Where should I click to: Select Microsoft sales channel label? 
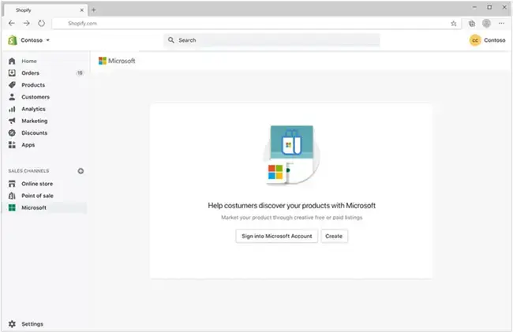pos(34,208)
